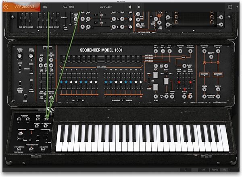Click the Pulse Width slider

tap(191, 82)
